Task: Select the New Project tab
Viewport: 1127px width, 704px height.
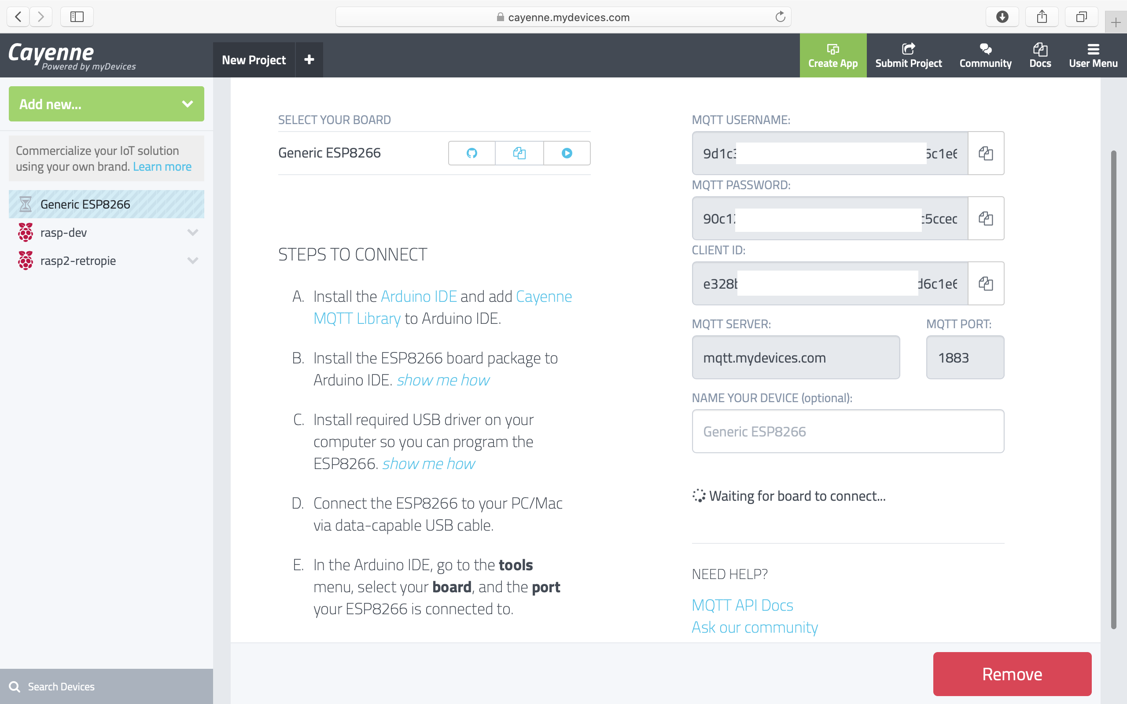Action: point(254,59)
